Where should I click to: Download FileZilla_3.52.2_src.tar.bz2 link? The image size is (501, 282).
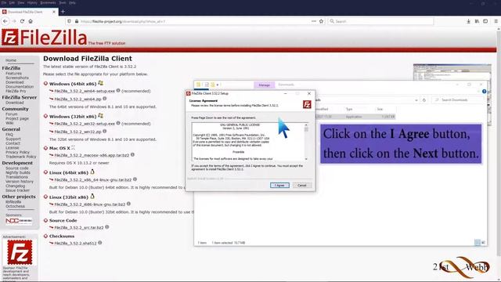79,228
